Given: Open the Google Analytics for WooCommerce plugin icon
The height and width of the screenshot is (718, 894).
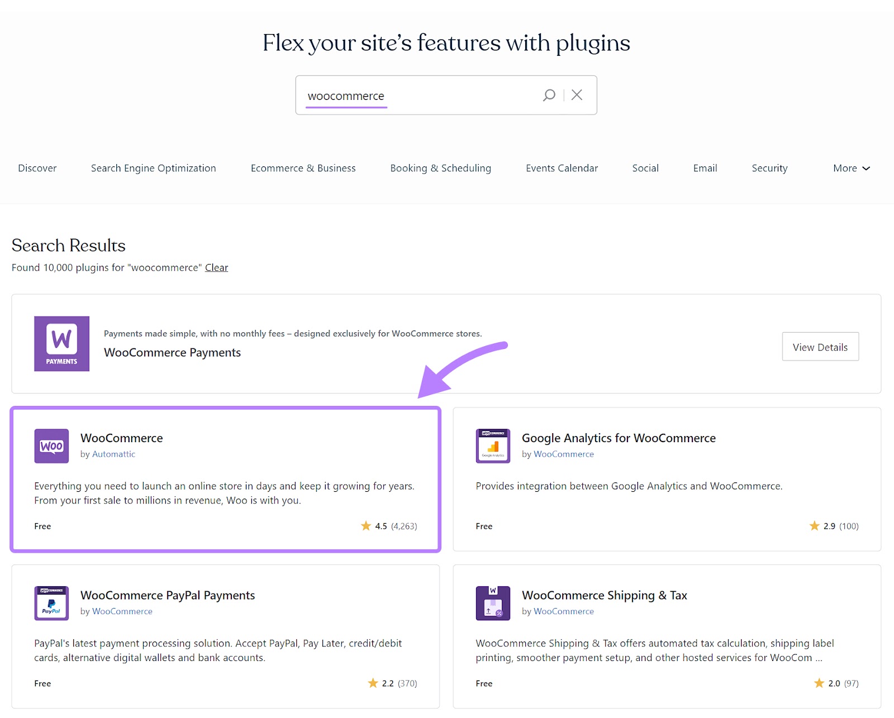Looking at the screenshot, I should click(492, 446).
